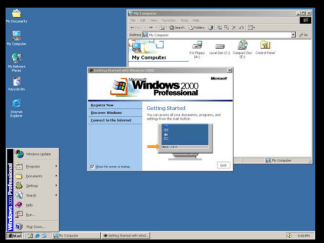Click the volume speaker icon in system tray
The image size is (324, 243).
(289, 235)
